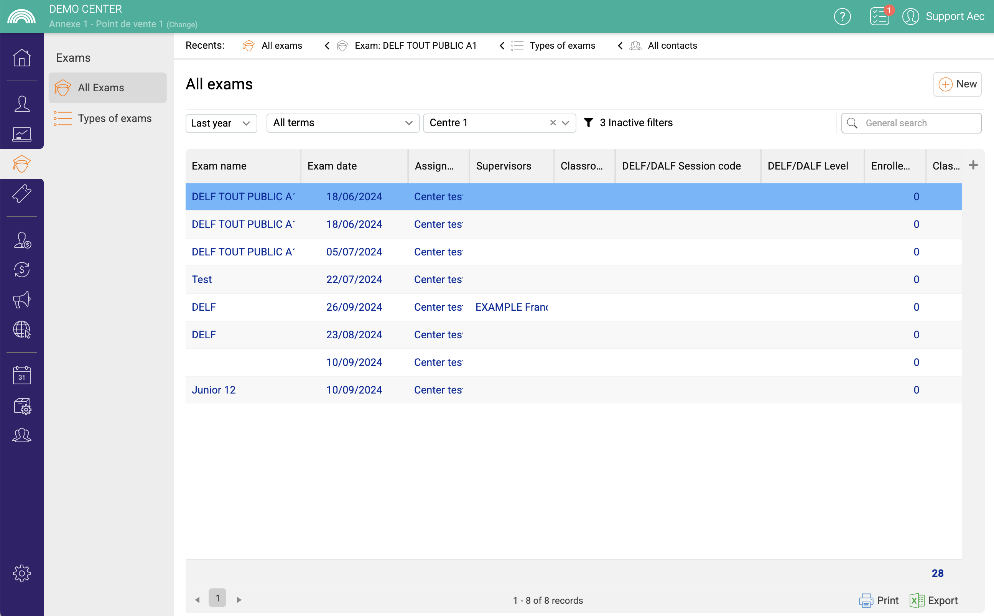Click the New exam button
This screenshot has height=616, width=994.
957,84
